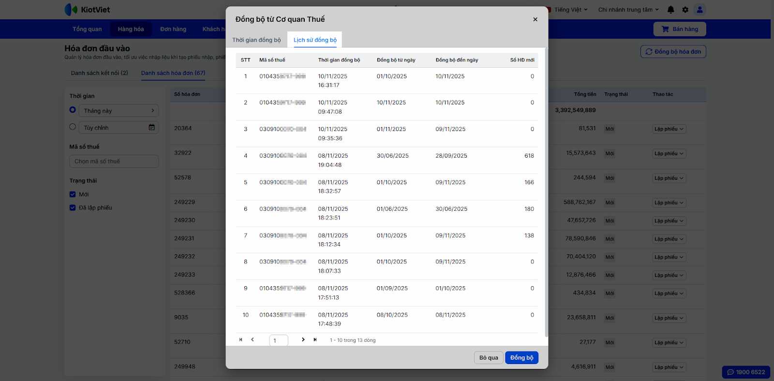The width and height of the screenshot is (774, 381).
Task: Click total amount 588,762,167
Action: pyautogui.click(x=580, y=202)
